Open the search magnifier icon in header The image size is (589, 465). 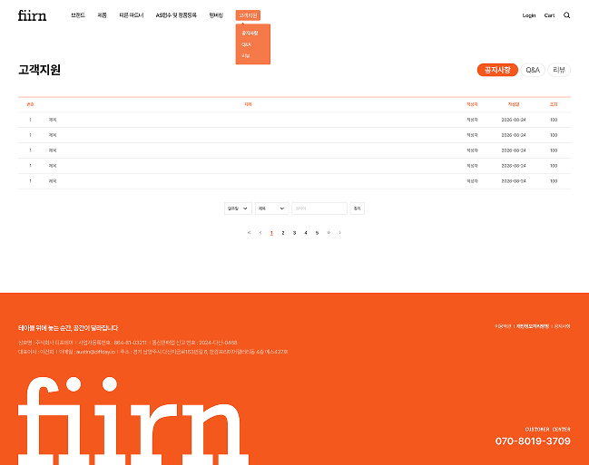pos(566,15)
